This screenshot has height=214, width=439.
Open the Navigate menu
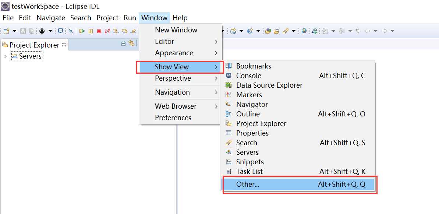(51, 18)
